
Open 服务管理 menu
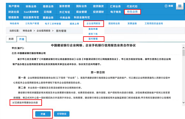point(65,6)
